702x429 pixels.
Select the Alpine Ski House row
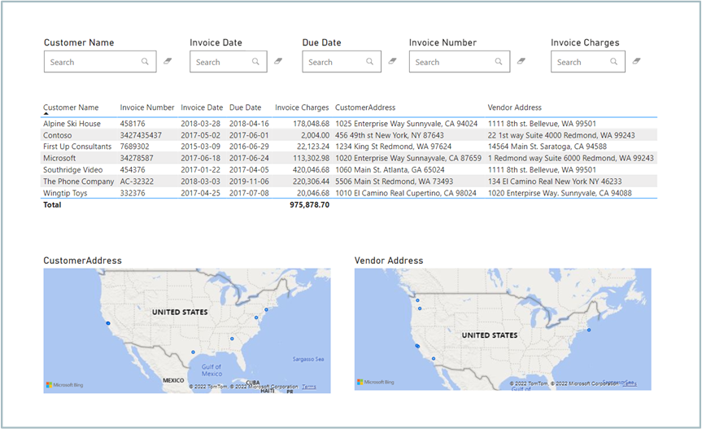[x=349, y=124]
